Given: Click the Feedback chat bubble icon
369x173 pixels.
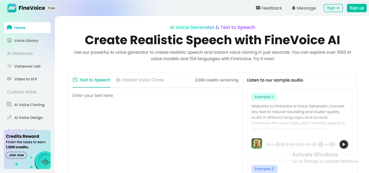Looking at the screenshot, I should (258, 8).
